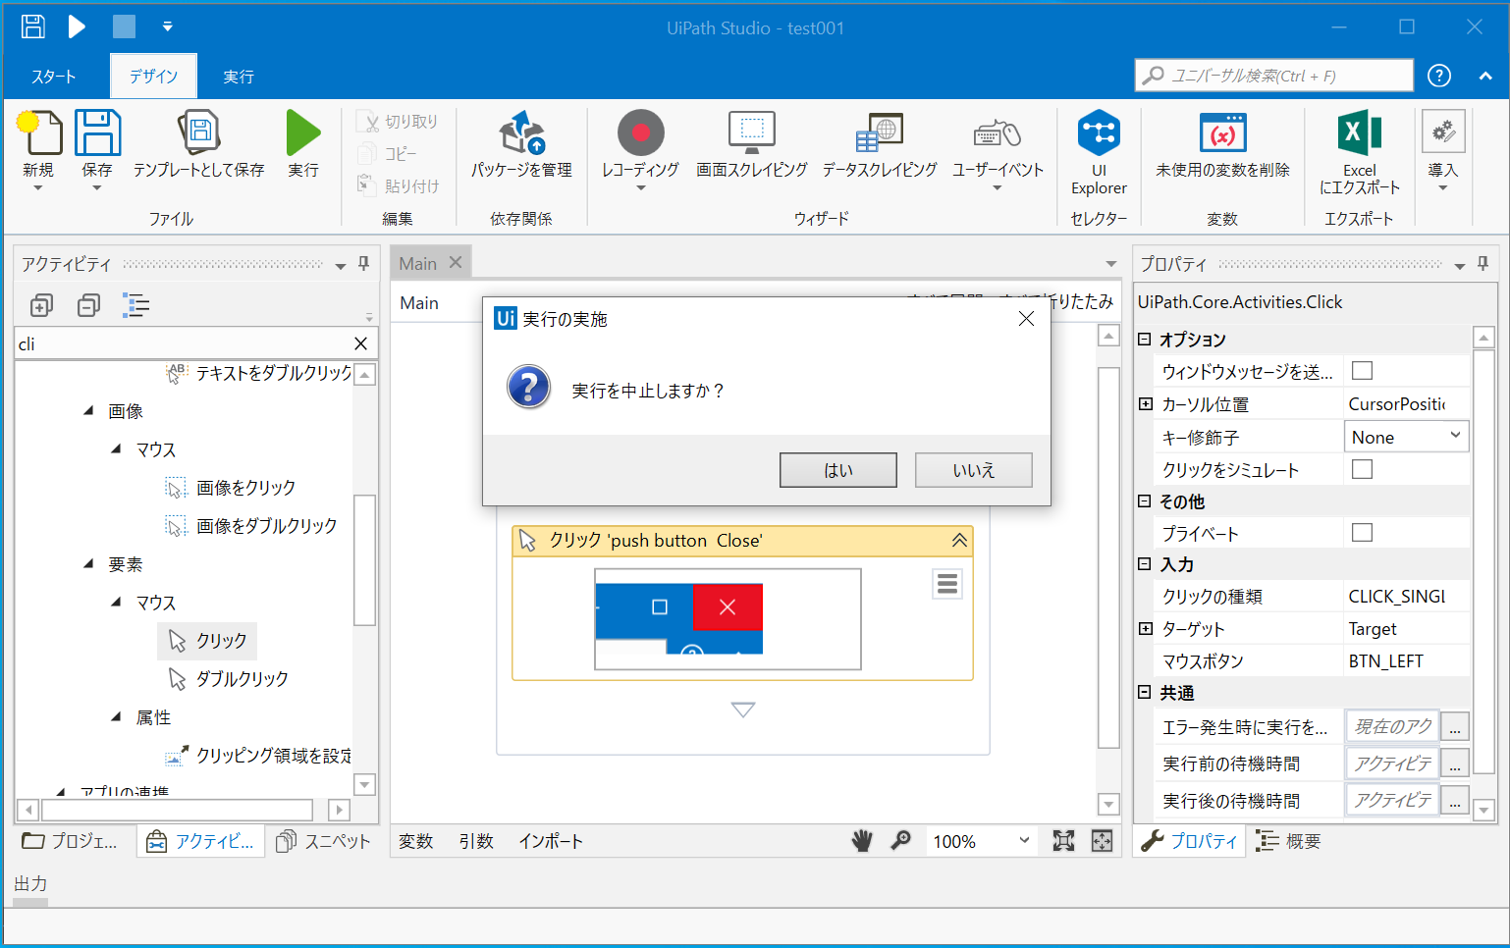Open the hamburger menu on Click activity

coord(946,583)
